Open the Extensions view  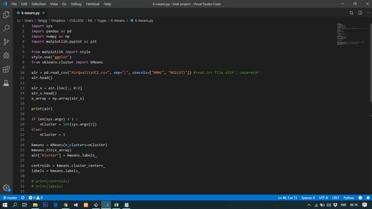[6, 69]
